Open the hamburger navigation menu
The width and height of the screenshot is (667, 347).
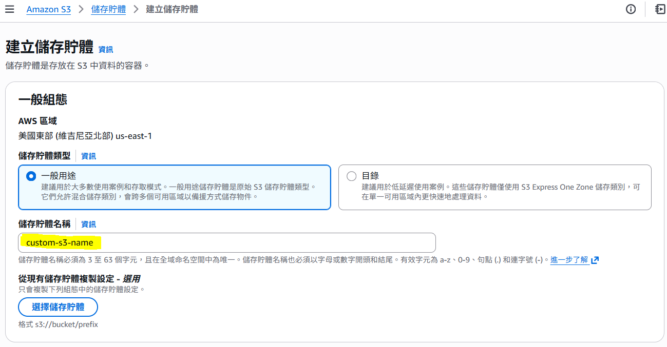pos(9,9)
